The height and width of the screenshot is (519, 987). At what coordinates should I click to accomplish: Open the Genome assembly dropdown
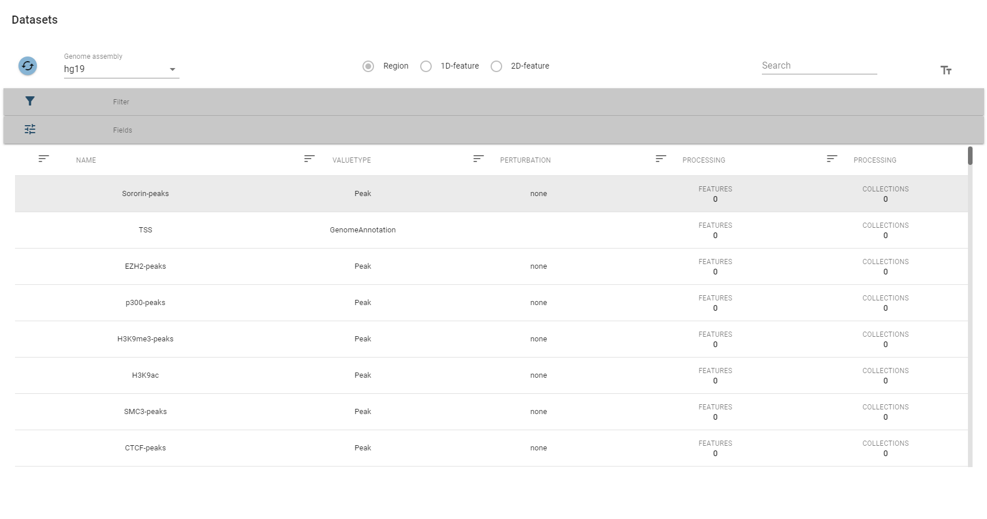[121, 69]
